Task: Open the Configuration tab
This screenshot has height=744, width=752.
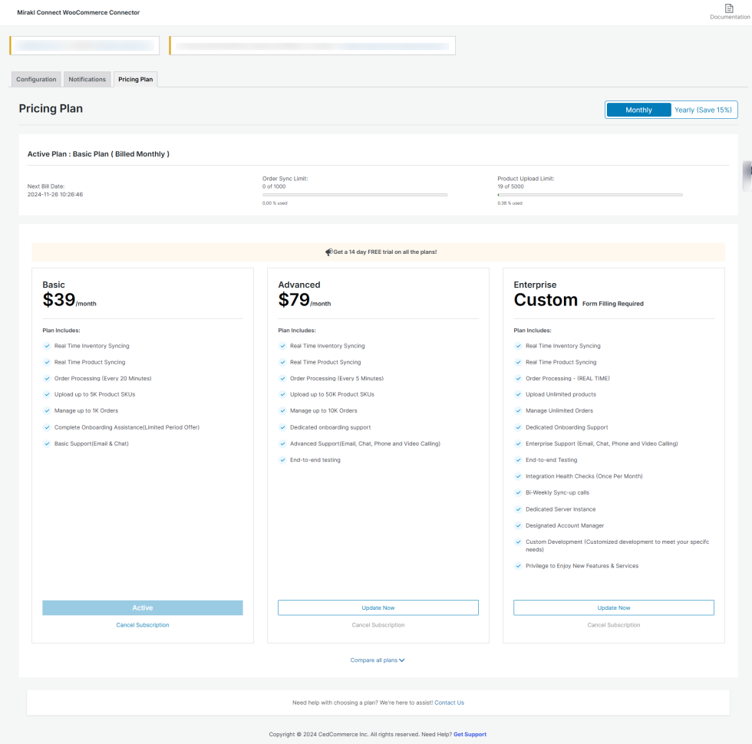Action: pos(36,79)
